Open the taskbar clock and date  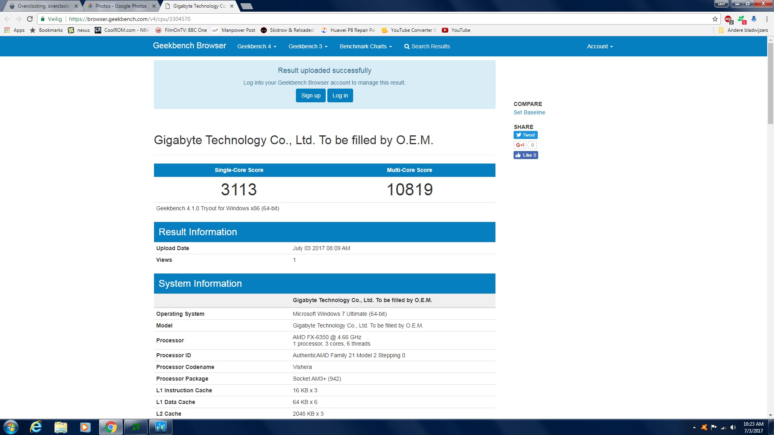pos(753,427)
